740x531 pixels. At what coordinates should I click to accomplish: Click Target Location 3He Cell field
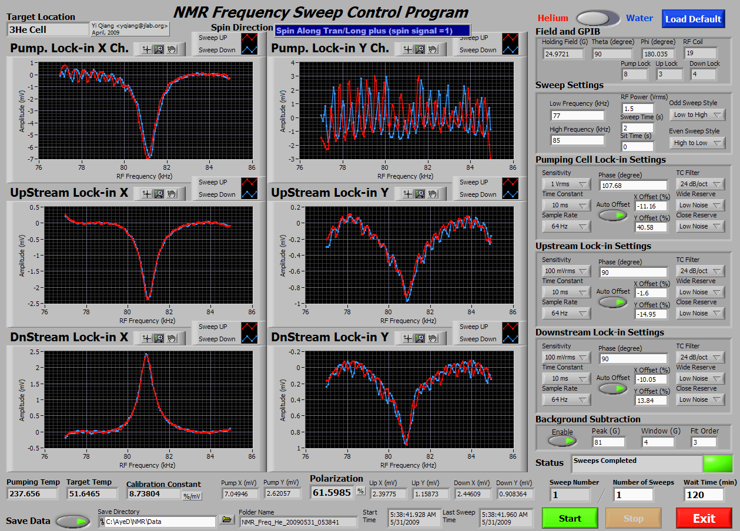click(48, 29)
